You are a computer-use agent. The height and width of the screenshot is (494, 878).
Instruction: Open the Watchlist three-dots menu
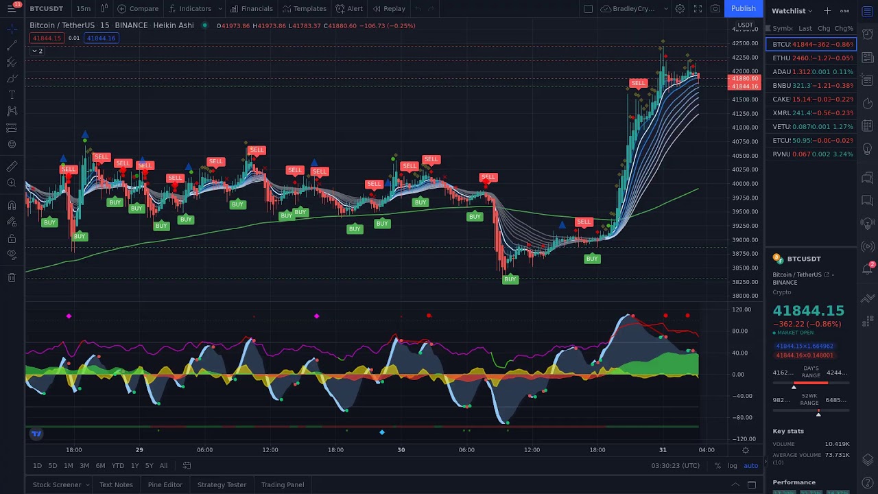click(x=844, y=10)
